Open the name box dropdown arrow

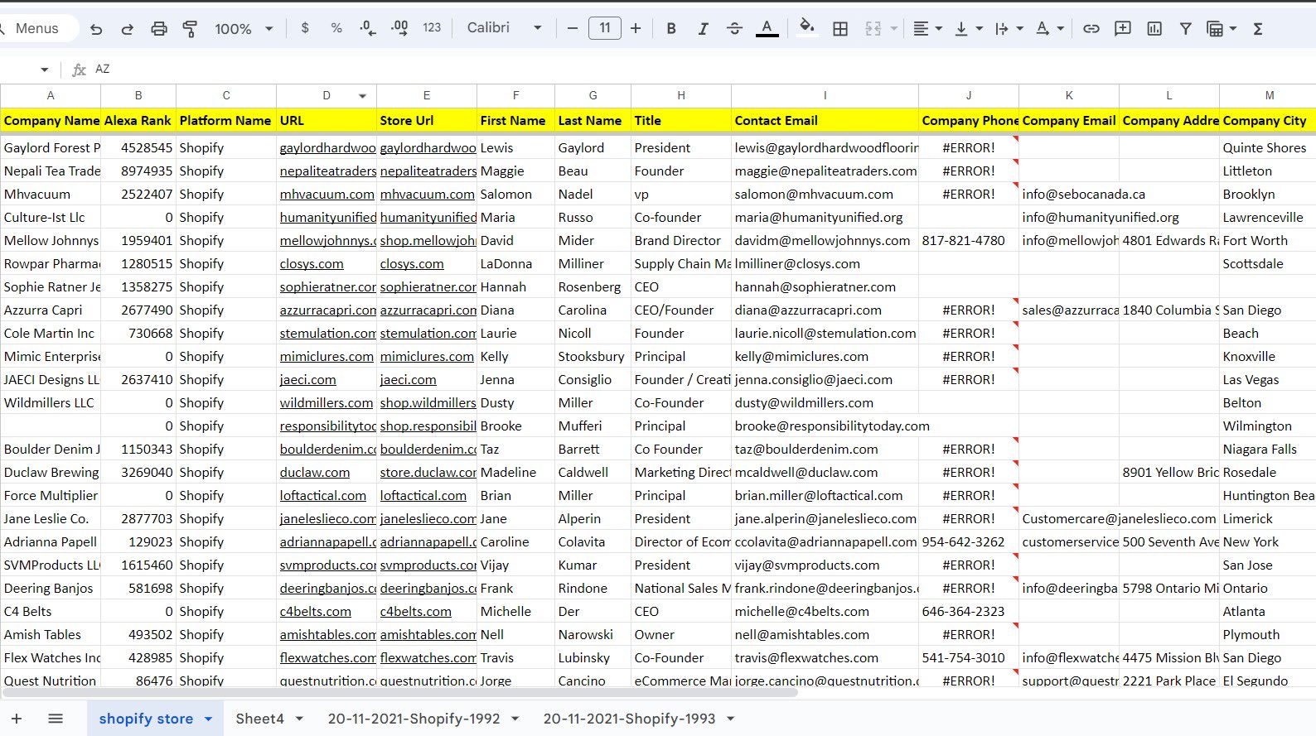tap(45, 70)
